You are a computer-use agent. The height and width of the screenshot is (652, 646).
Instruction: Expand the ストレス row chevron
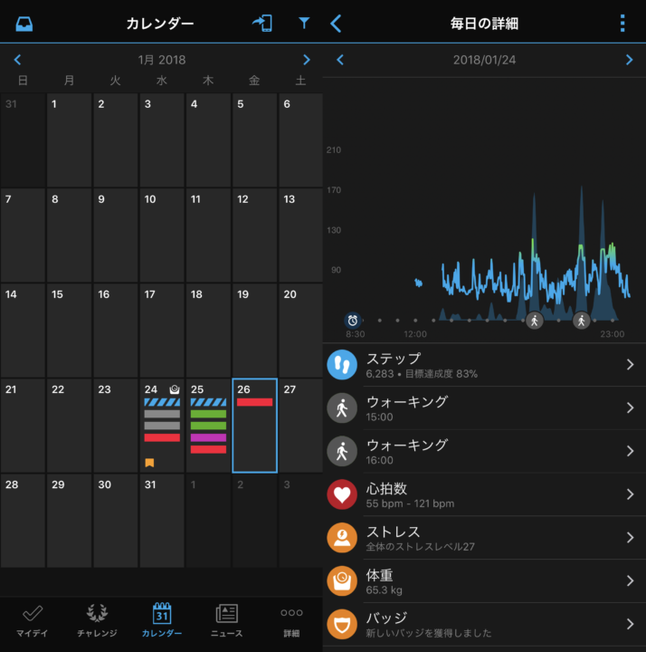631,538
